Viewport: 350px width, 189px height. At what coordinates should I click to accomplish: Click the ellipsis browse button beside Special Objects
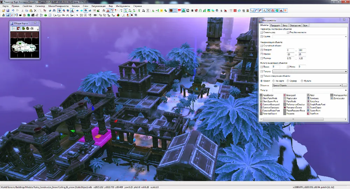point(345,85)
